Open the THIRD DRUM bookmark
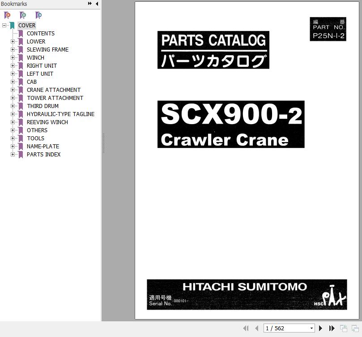 43,106
